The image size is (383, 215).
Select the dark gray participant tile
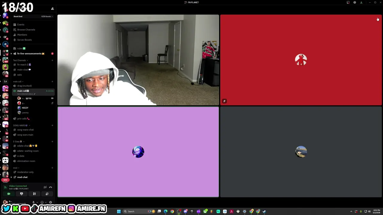pos(301,152)
